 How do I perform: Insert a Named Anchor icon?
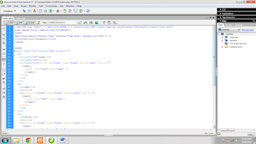click(x=34, y=11)
